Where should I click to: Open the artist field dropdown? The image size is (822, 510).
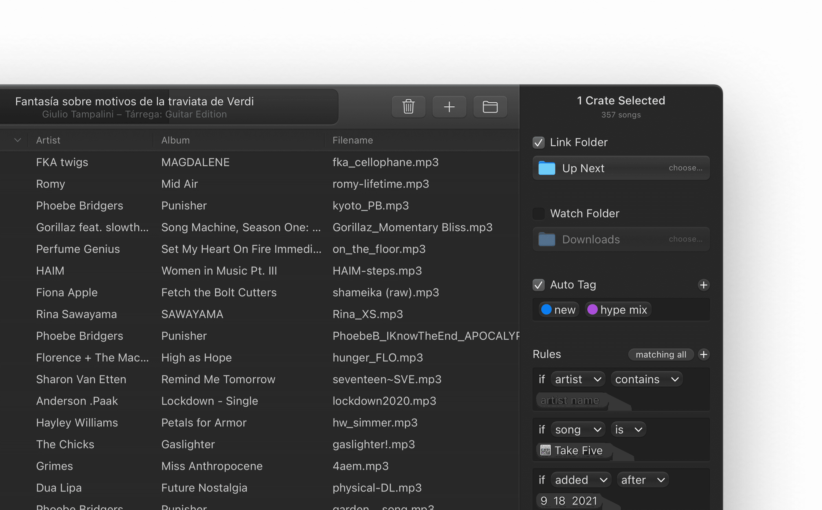pos(578,379)
